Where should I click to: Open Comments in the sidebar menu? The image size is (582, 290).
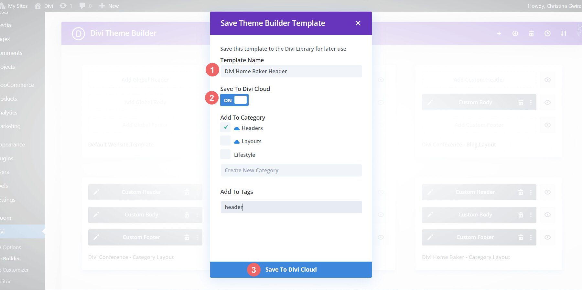pos(11,53)
